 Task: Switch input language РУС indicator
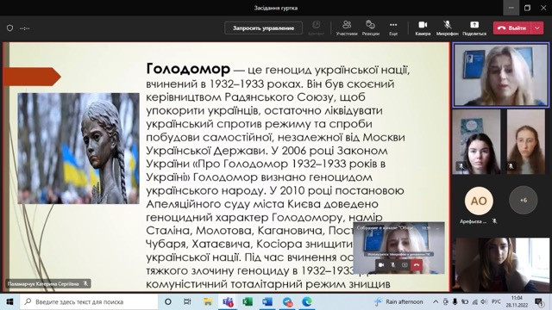click(496, 301)
